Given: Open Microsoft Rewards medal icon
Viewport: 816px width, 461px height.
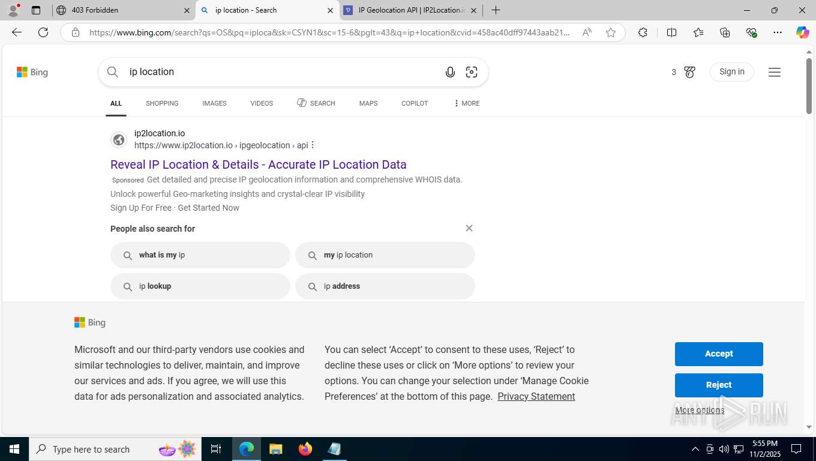Looking at the screenshot, I should pos(689,72).
